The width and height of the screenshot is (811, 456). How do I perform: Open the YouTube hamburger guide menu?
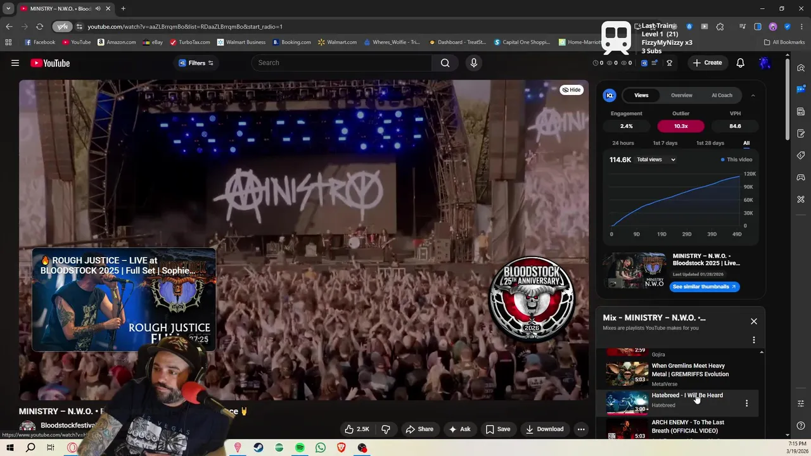click(x=15, y=63)
